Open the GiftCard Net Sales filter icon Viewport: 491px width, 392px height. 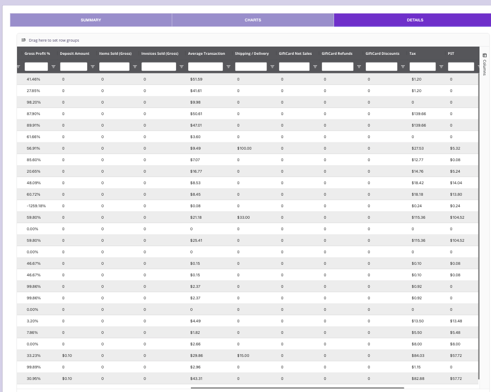(x=315, y=67)
